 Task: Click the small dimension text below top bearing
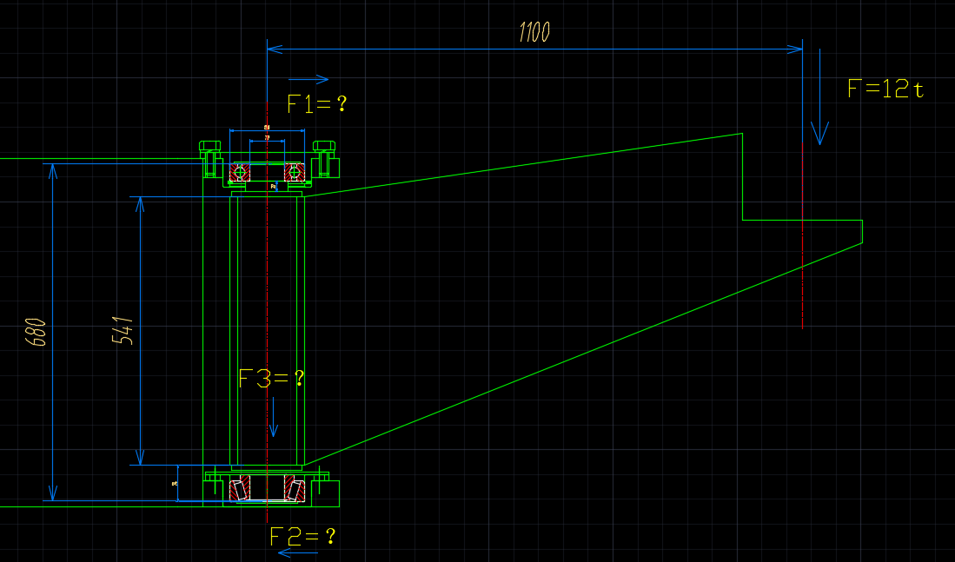[x=272, y=185]
